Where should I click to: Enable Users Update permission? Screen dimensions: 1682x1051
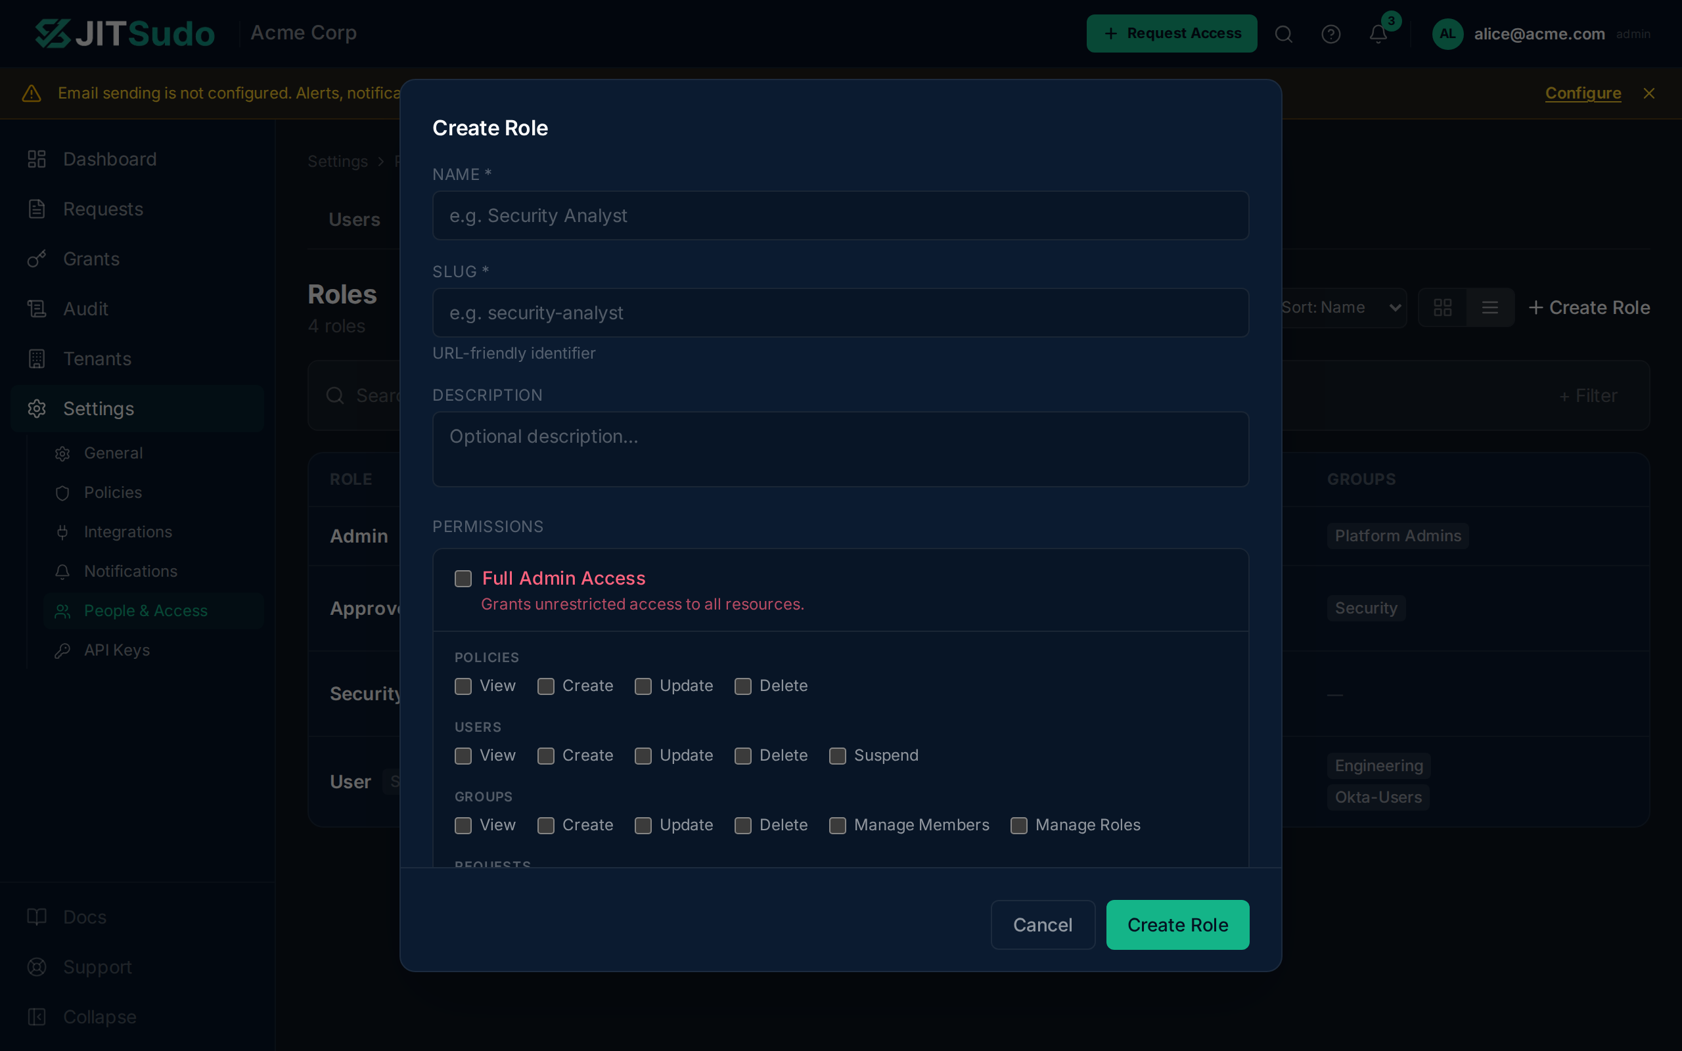[643, 755]
